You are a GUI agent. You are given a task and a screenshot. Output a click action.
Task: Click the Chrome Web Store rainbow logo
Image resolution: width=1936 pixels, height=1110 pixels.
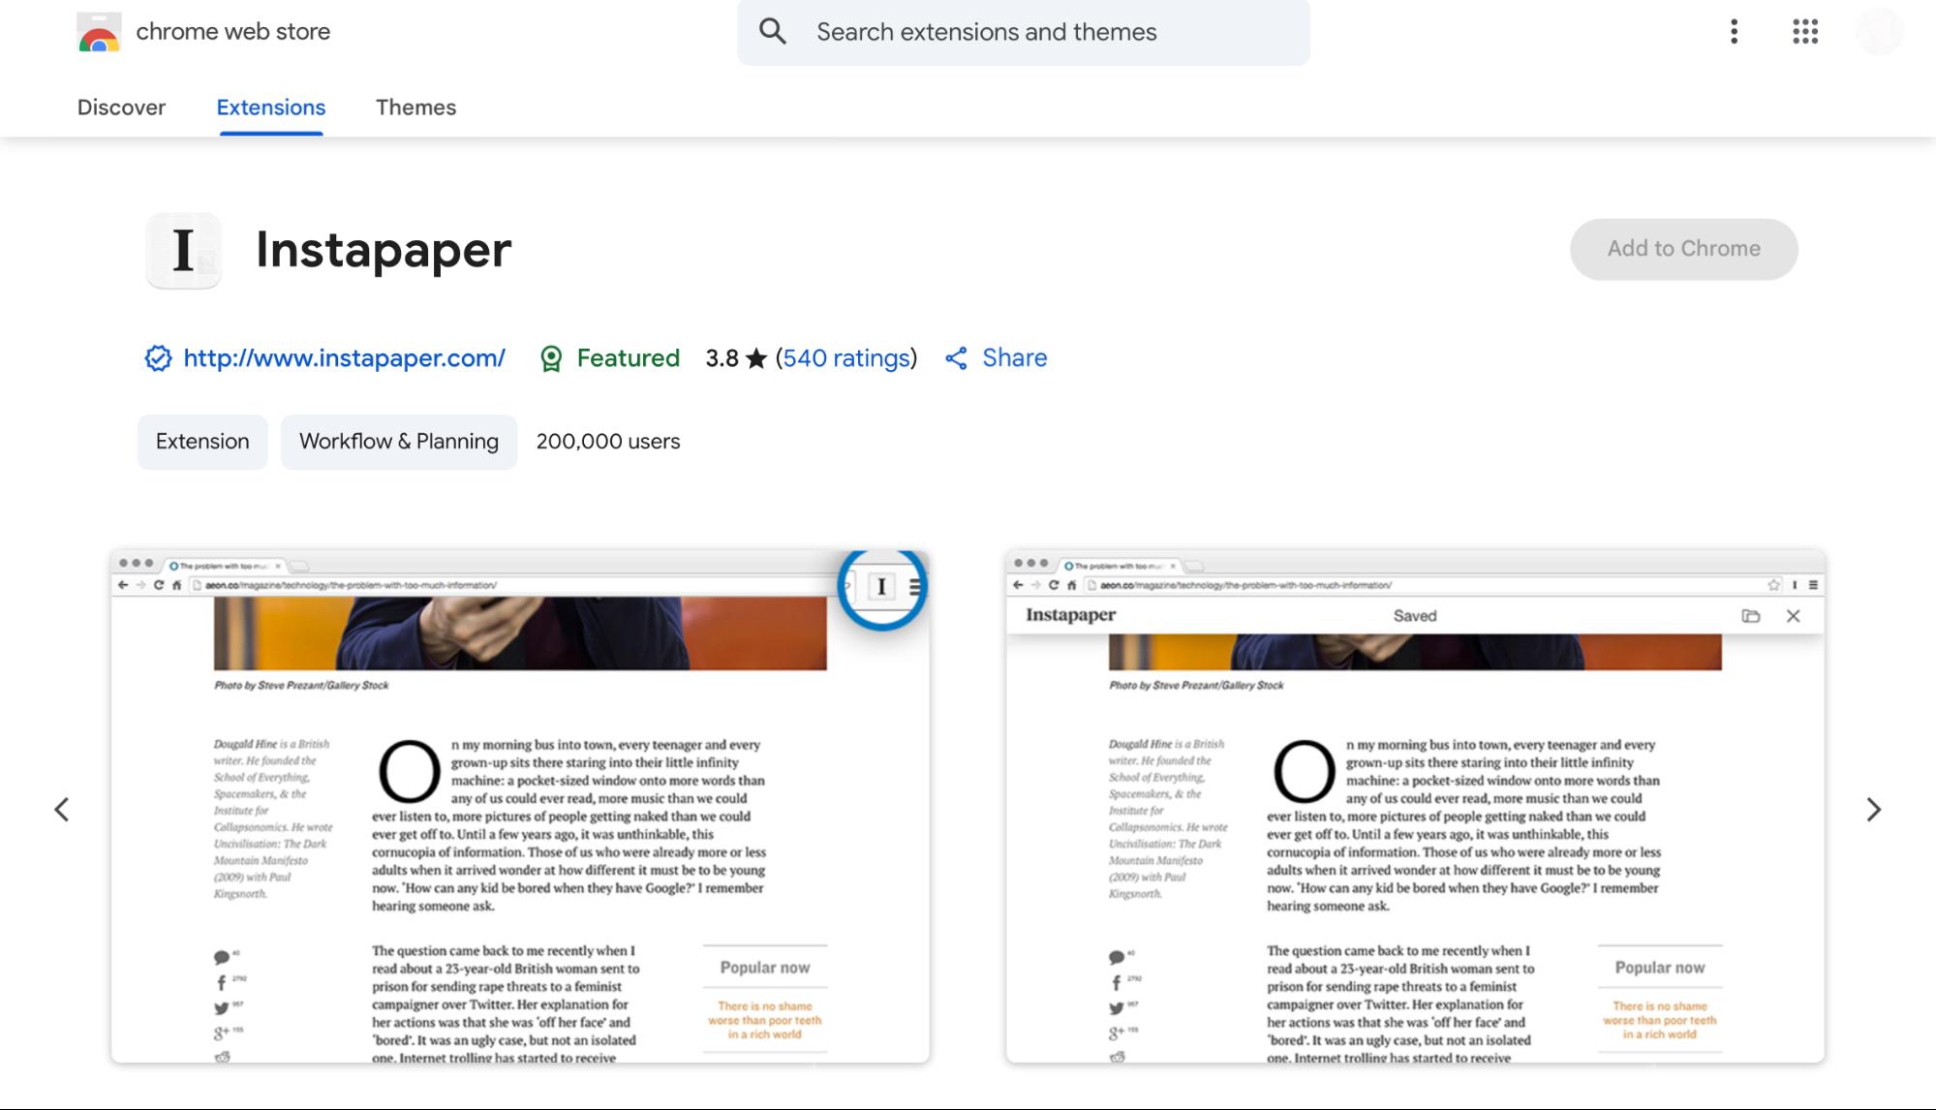[x=99, y=32]
